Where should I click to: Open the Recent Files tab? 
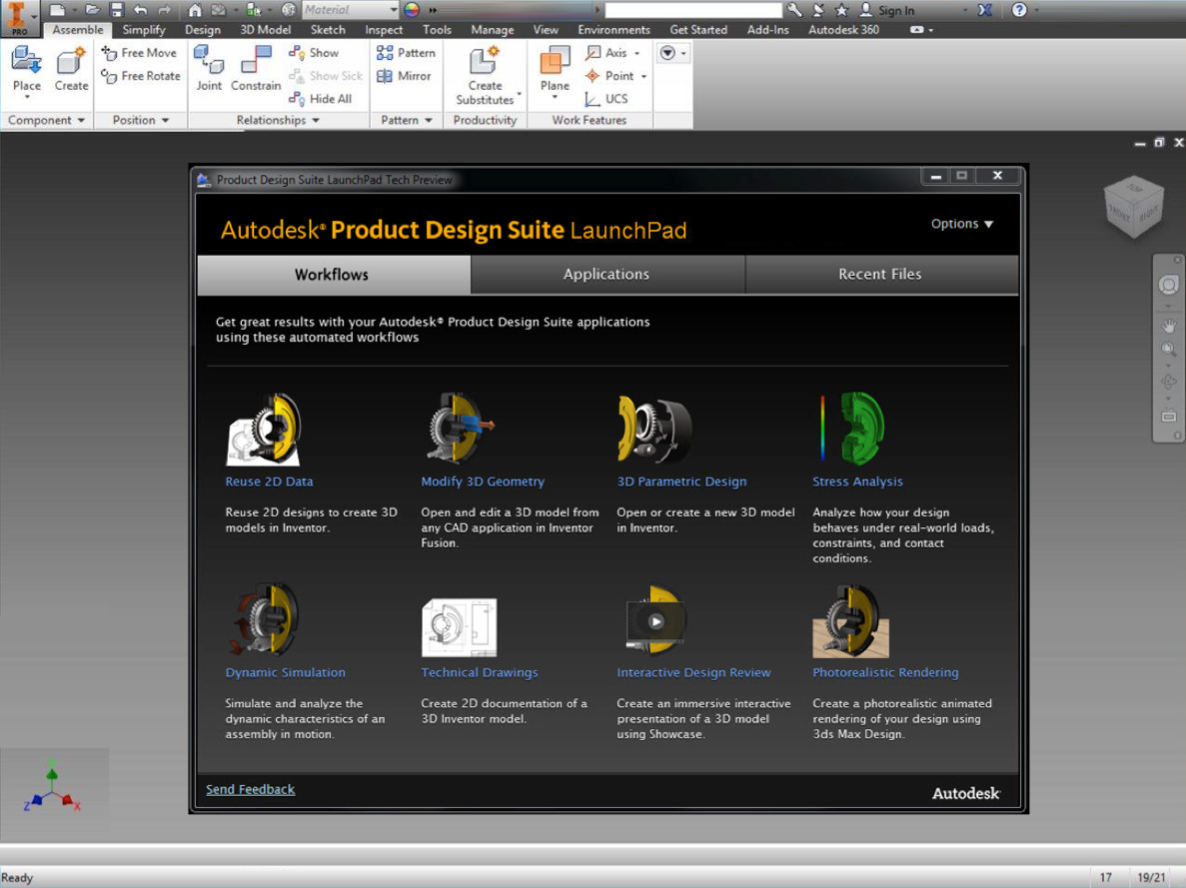[x=880, y=275]
